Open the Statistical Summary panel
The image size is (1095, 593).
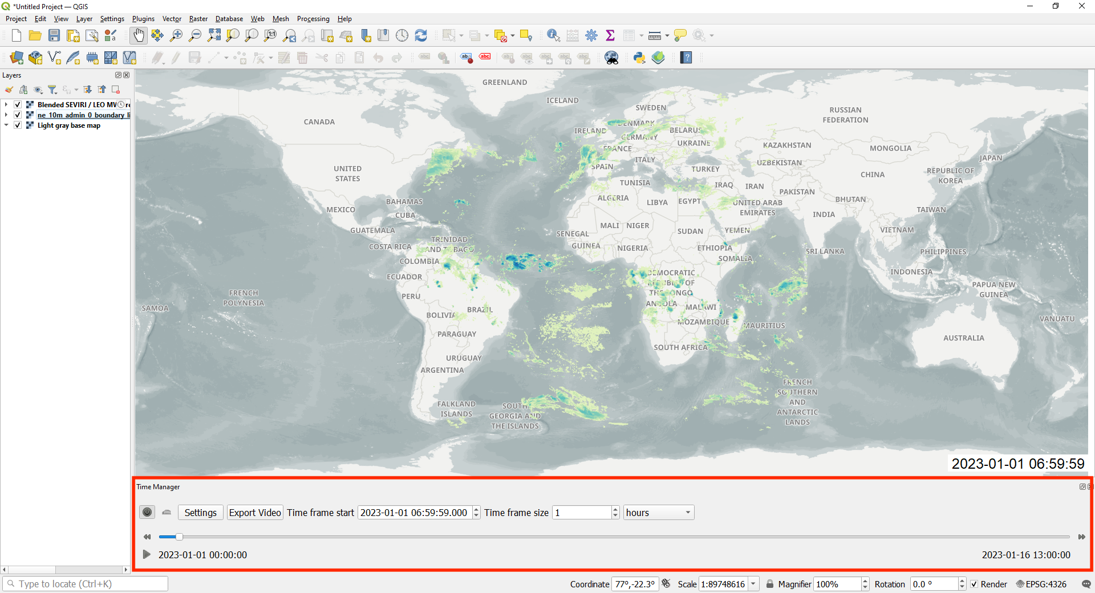[610, 35]
